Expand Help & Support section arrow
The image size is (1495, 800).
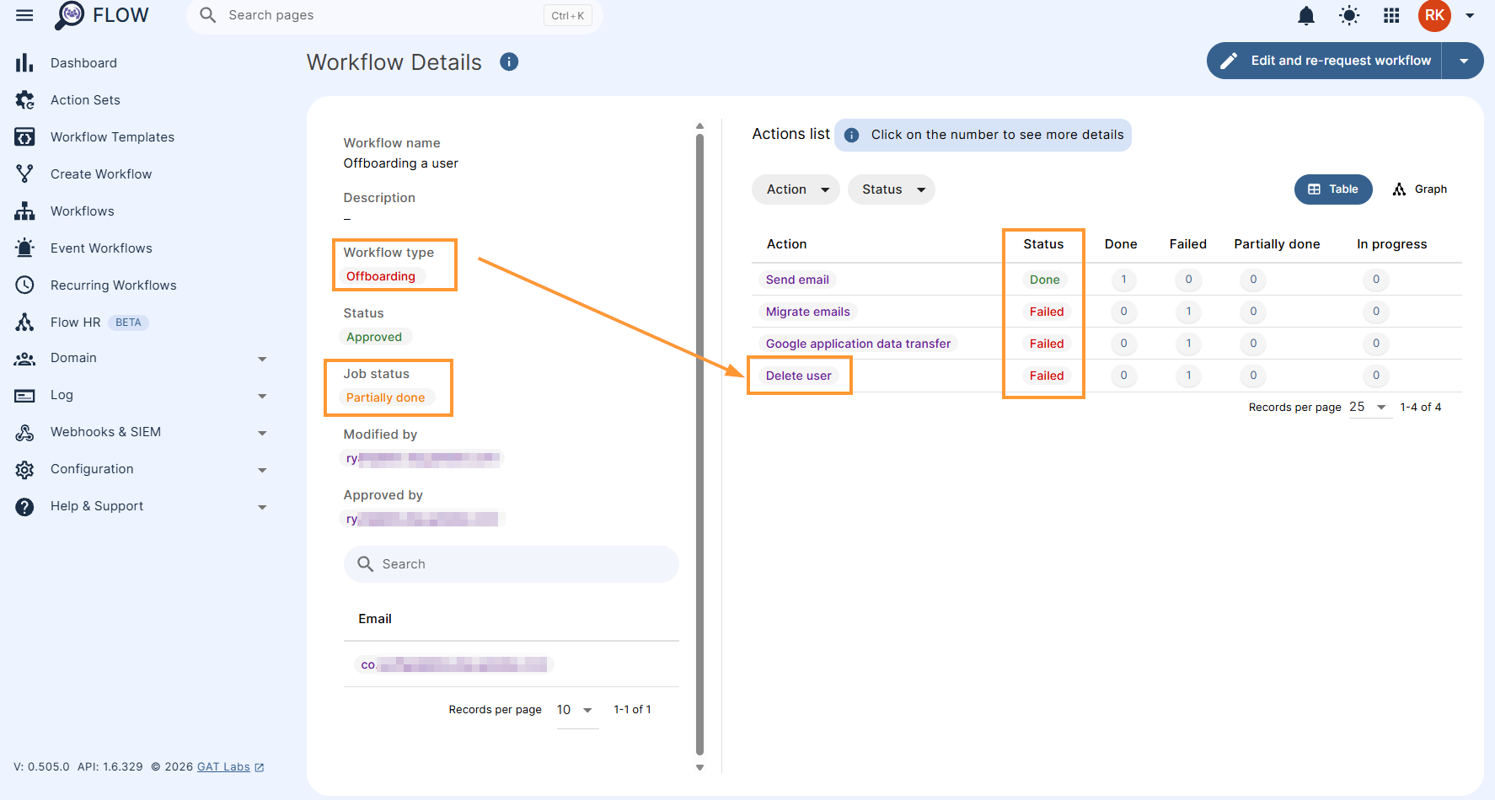[262, 507]
